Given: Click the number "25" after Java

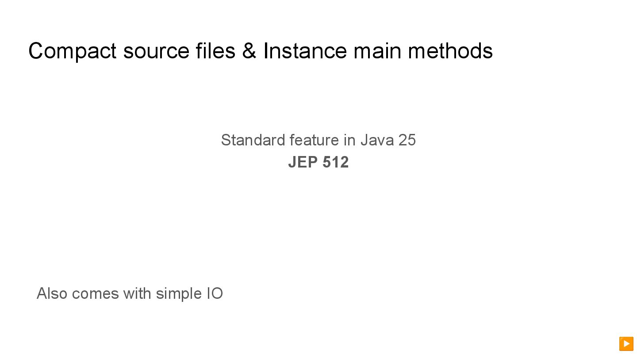Looking at the screenshot, I should (407, 140).
